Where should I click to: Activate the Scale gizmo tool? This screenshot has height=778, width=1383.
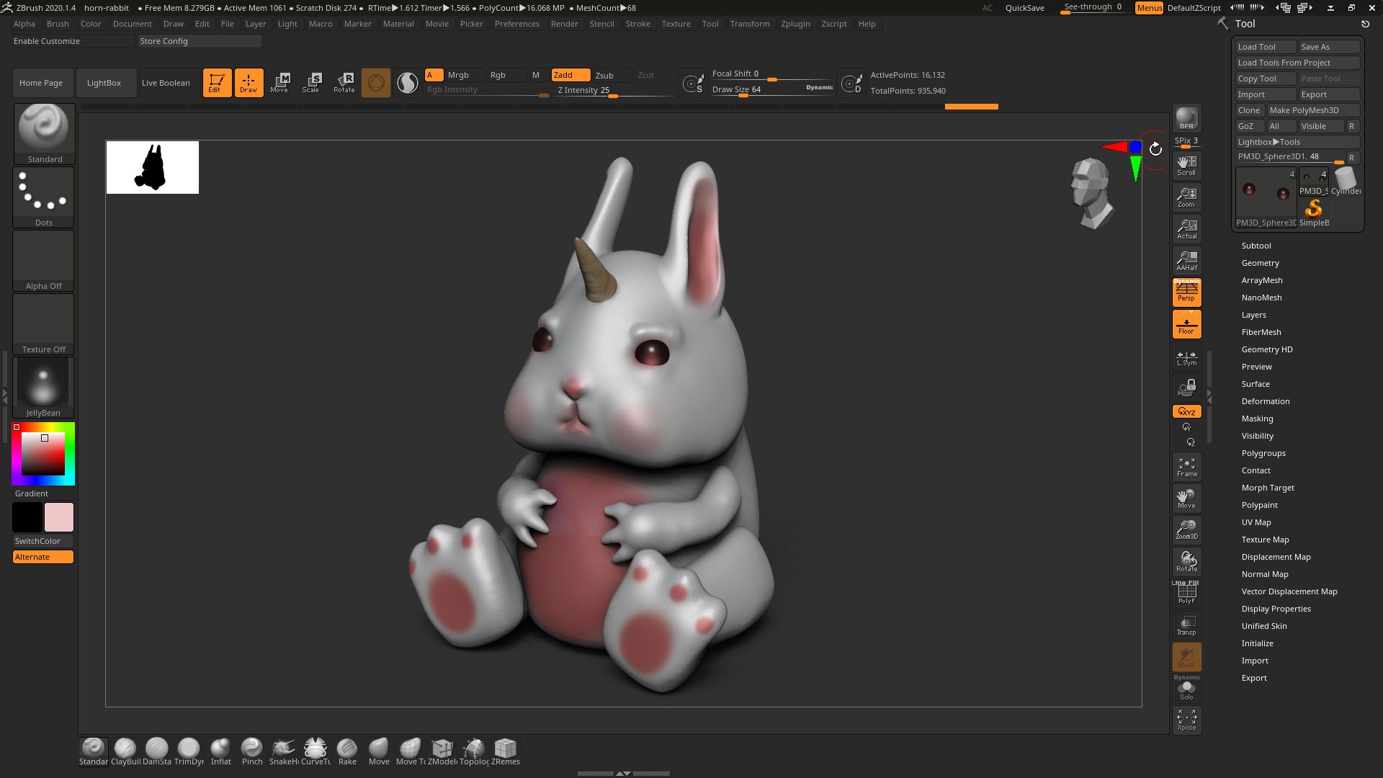pos(312,82)
